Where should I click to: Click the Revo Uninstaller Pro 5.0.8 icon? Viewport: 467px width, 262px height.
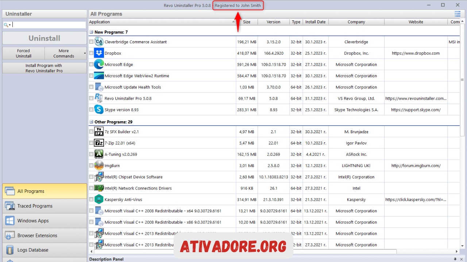click(x=99, y=98)
